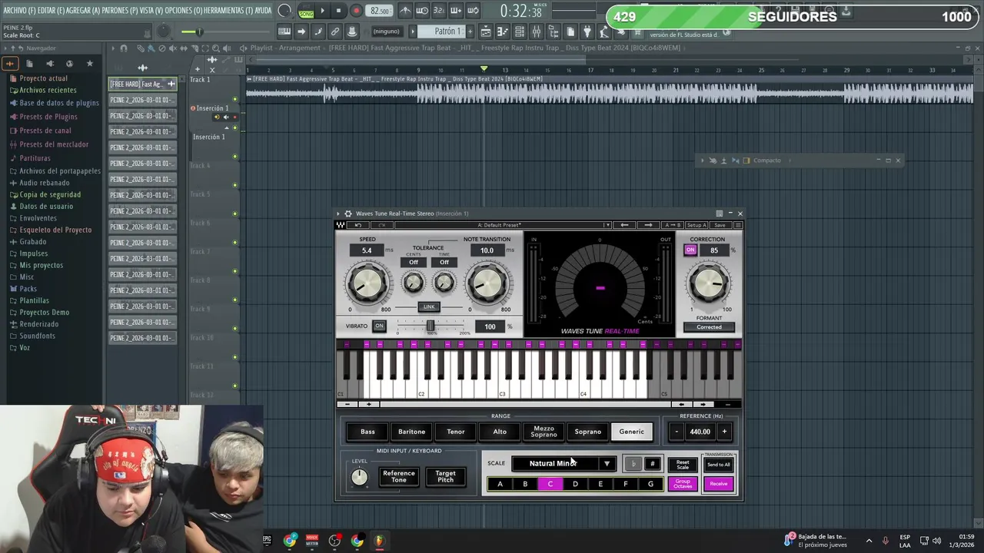Open the HERRAMIENTAS menu
The image size is (984, 553).
point(227,10)
